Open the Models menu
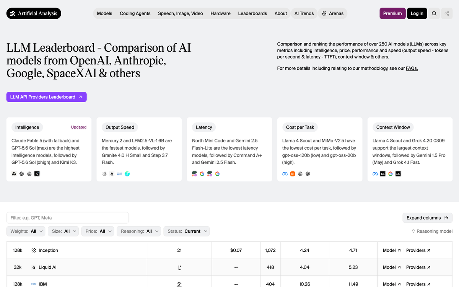The image size is (459, 287). click(104, 13)
